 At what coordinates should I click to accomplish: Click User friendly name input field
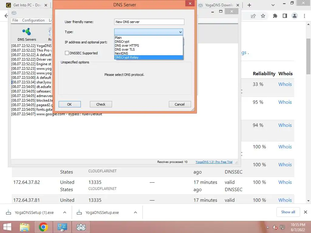[x=149, y=22]
